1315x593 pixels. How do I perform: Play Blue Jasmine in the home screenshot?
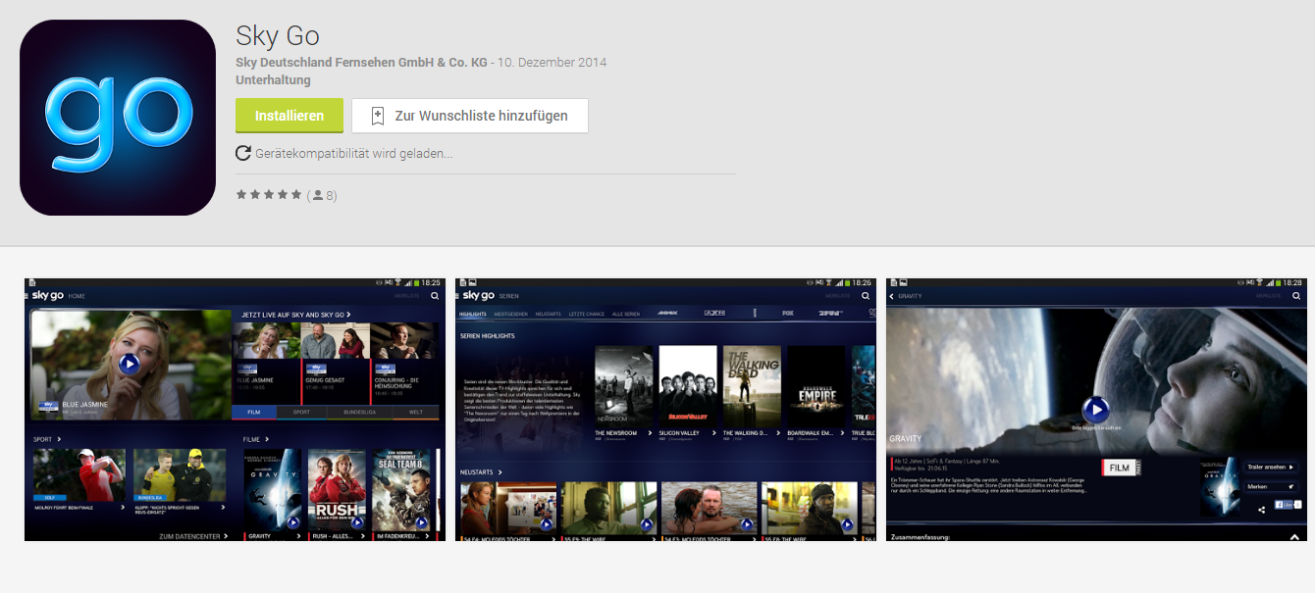click(129, 364)
